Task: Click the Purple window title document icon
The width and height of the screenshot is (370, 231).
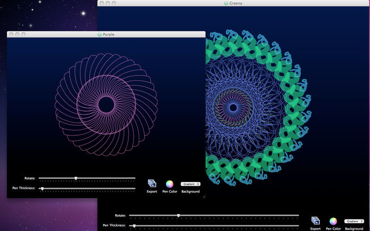Action: coord(99,34)
